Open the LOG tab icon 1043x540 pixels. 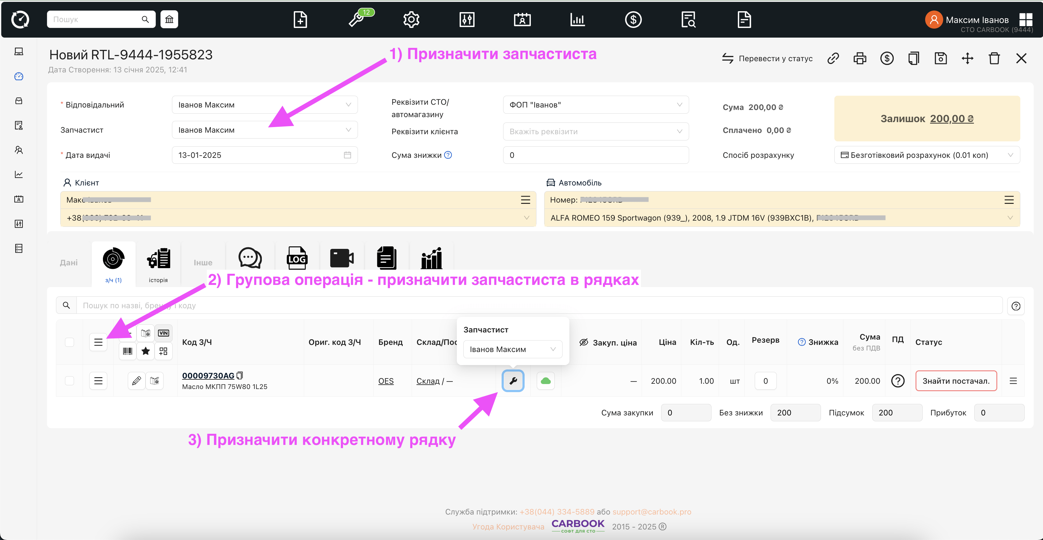(297, 258)
